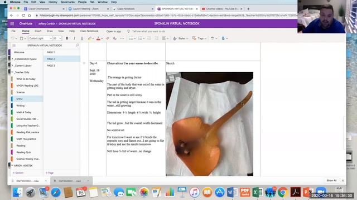This screenshot has width=357, height=200.
Task: Open a new Chrome tab
Action: point(248,9)
